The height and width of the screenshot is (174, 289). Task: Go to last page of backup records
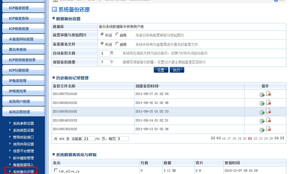(282, 138)
